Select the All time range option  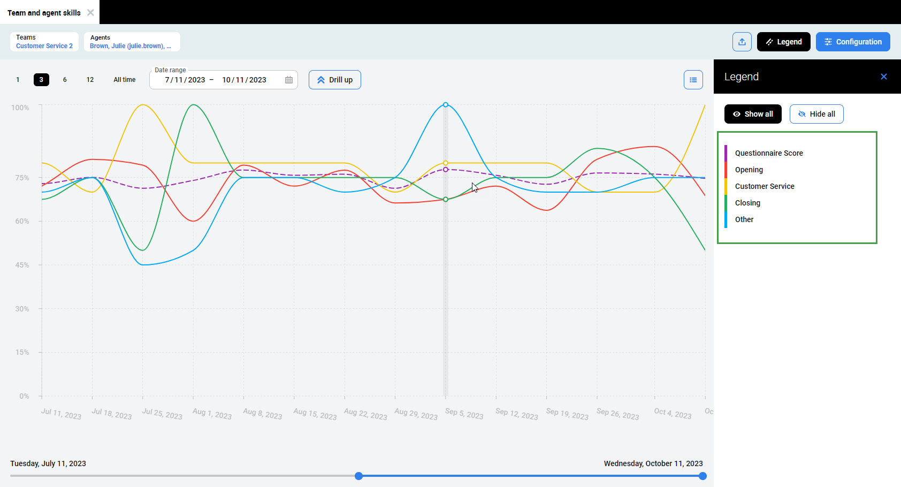click(125, 80)
